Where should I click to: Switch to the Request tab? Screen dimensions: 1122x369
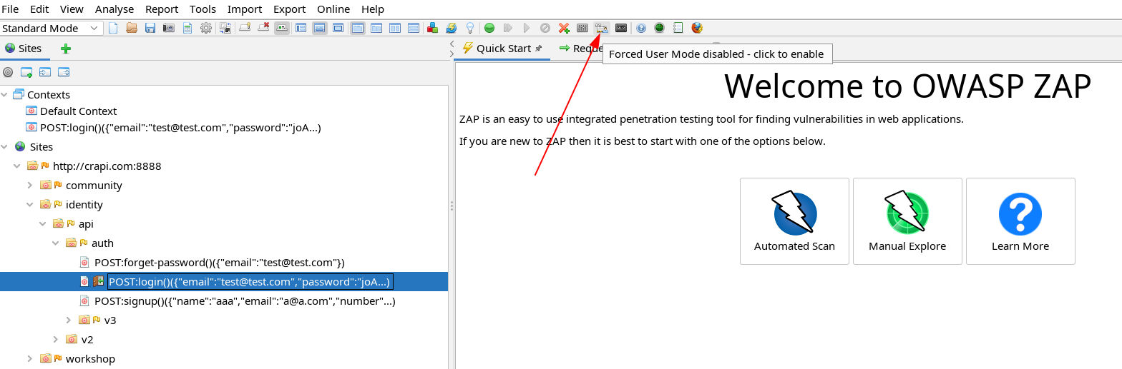pyautogui.click(x=581, y=49)
